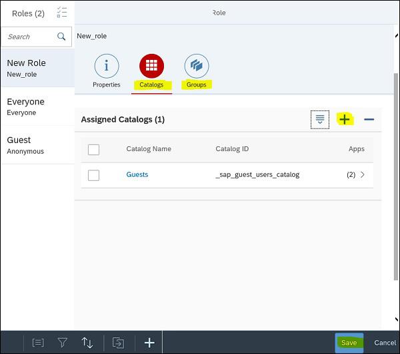Screen dimensions: 400x354
Task: Click the minus icon to remove catalog
Action: pyautogui.click(x=369, y=120)
